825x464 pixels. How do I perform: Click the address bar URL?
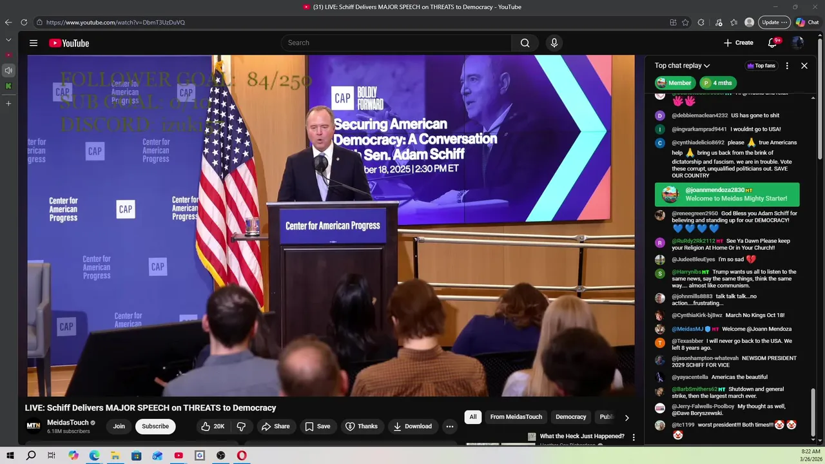(115, 23)
